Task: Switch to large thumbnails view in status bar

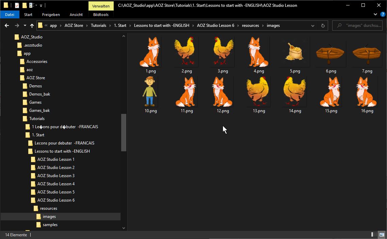Action: [x=381, y=235]
